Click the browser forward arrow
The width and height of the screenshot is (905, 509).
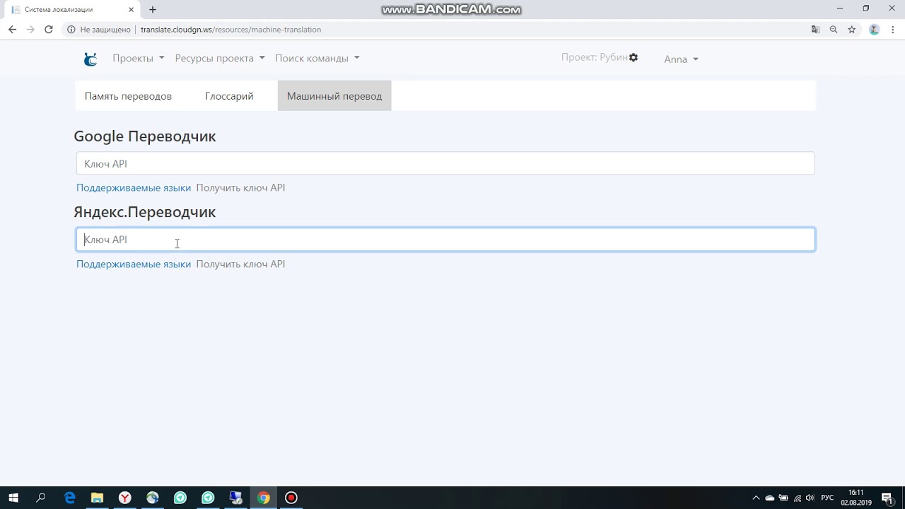pyautogui.click(x=30, y=30)
